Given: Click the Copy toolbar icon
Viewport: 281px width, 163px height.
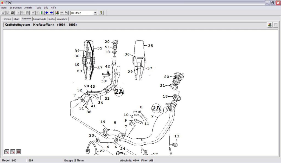Looking at the screenshot, I should point(23,13).
